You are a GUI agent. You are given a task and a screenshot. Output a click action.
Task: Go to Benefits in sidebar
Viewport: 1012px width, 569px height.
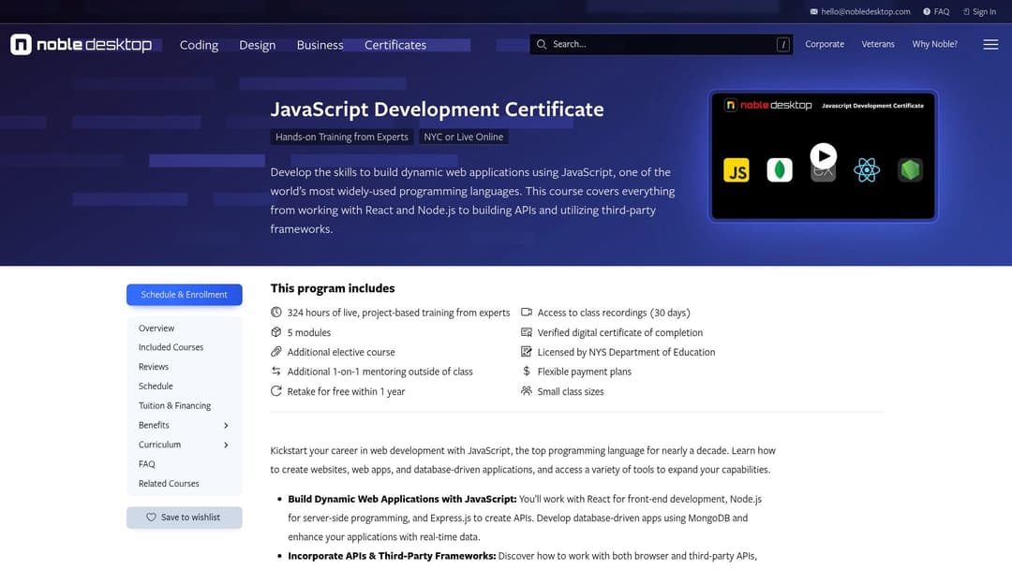point(154,425)
